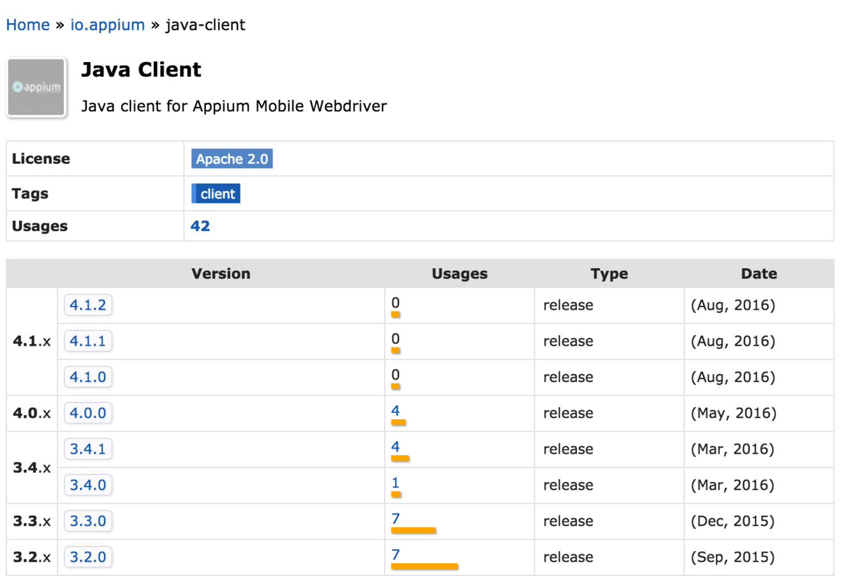
Task: Click the client tag
Action: 216,194
